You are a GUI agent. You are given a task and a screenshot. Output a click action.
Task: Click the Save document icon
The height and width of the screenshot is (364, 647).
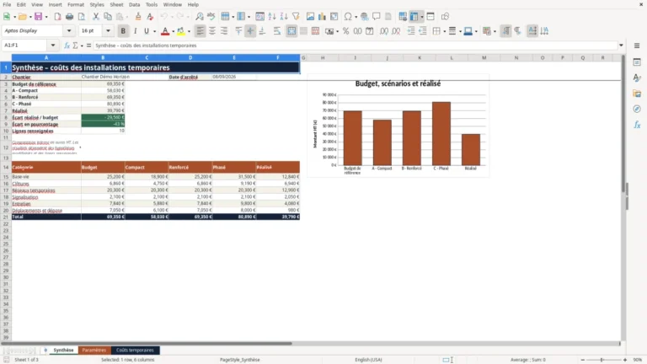[39, 17]
